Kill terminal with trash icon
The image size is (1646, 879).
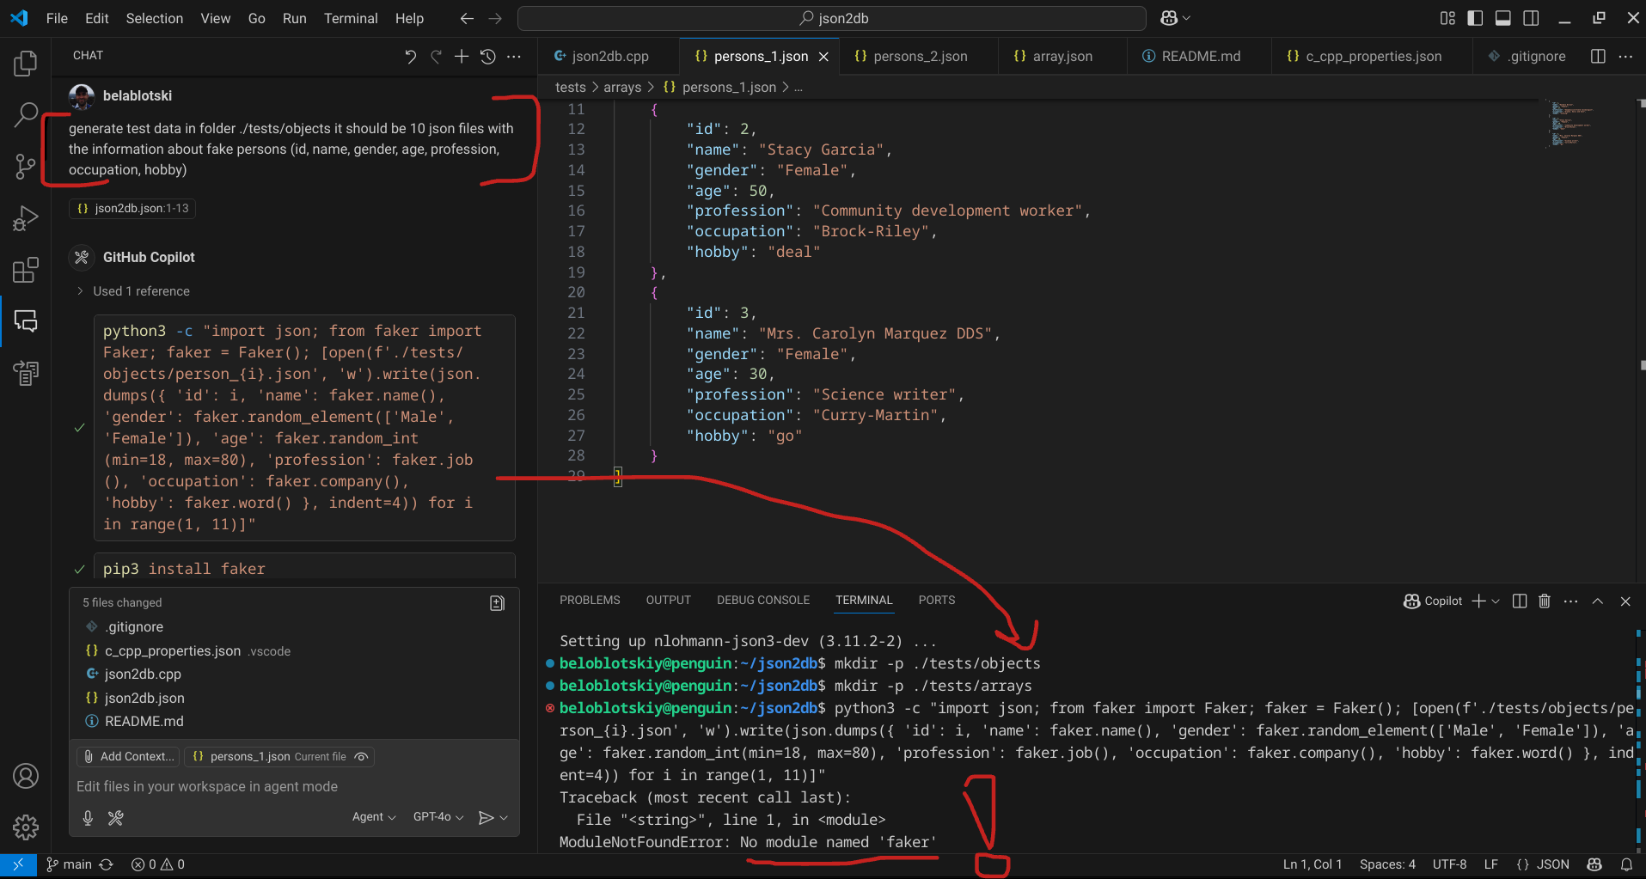tap(1545, 601)
